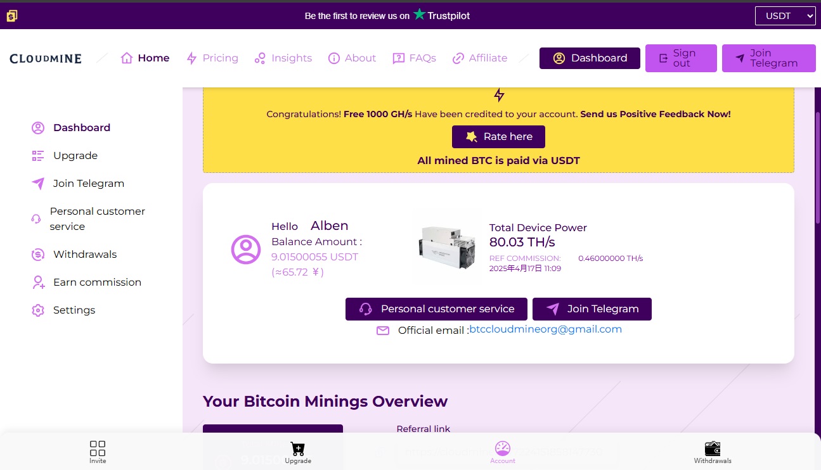Viewport: 821px width, 470px height.
Task: Select Withdrawals in the left sidebar
Action: coord(85,255)
